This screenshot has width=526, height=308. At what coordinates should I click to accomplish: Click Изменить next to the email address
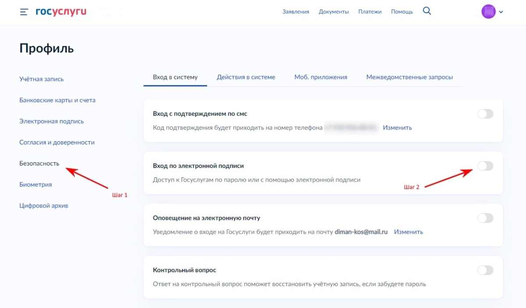click(x=409, y=232)
